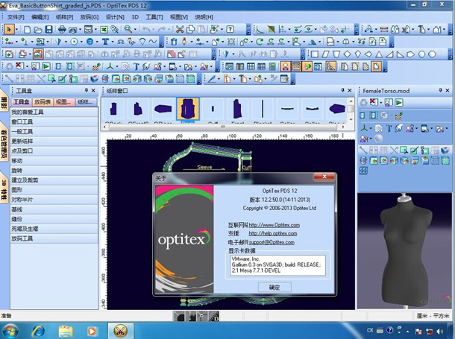Toggle the highlighted colored balls view button
This screenshot has width=455, height=339.
coord(307,66)
